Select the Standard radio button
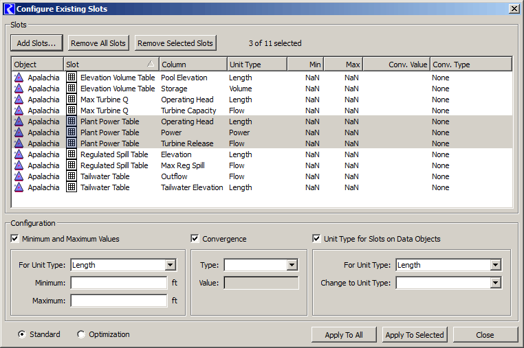 pyautogui.click(x=22, y=334)
